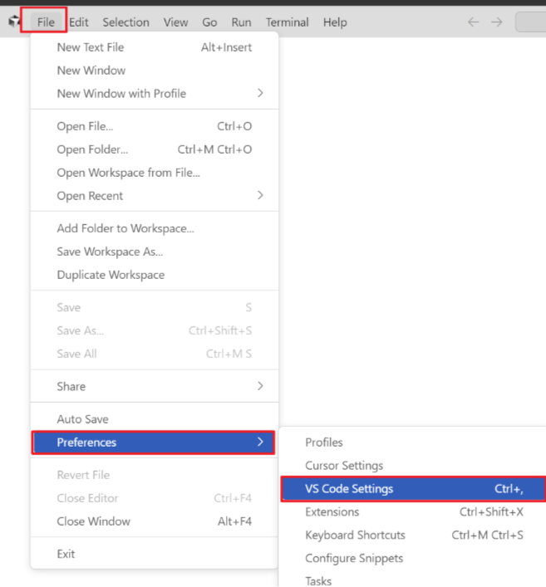Open Configure Snippets

tap(413, 559)
